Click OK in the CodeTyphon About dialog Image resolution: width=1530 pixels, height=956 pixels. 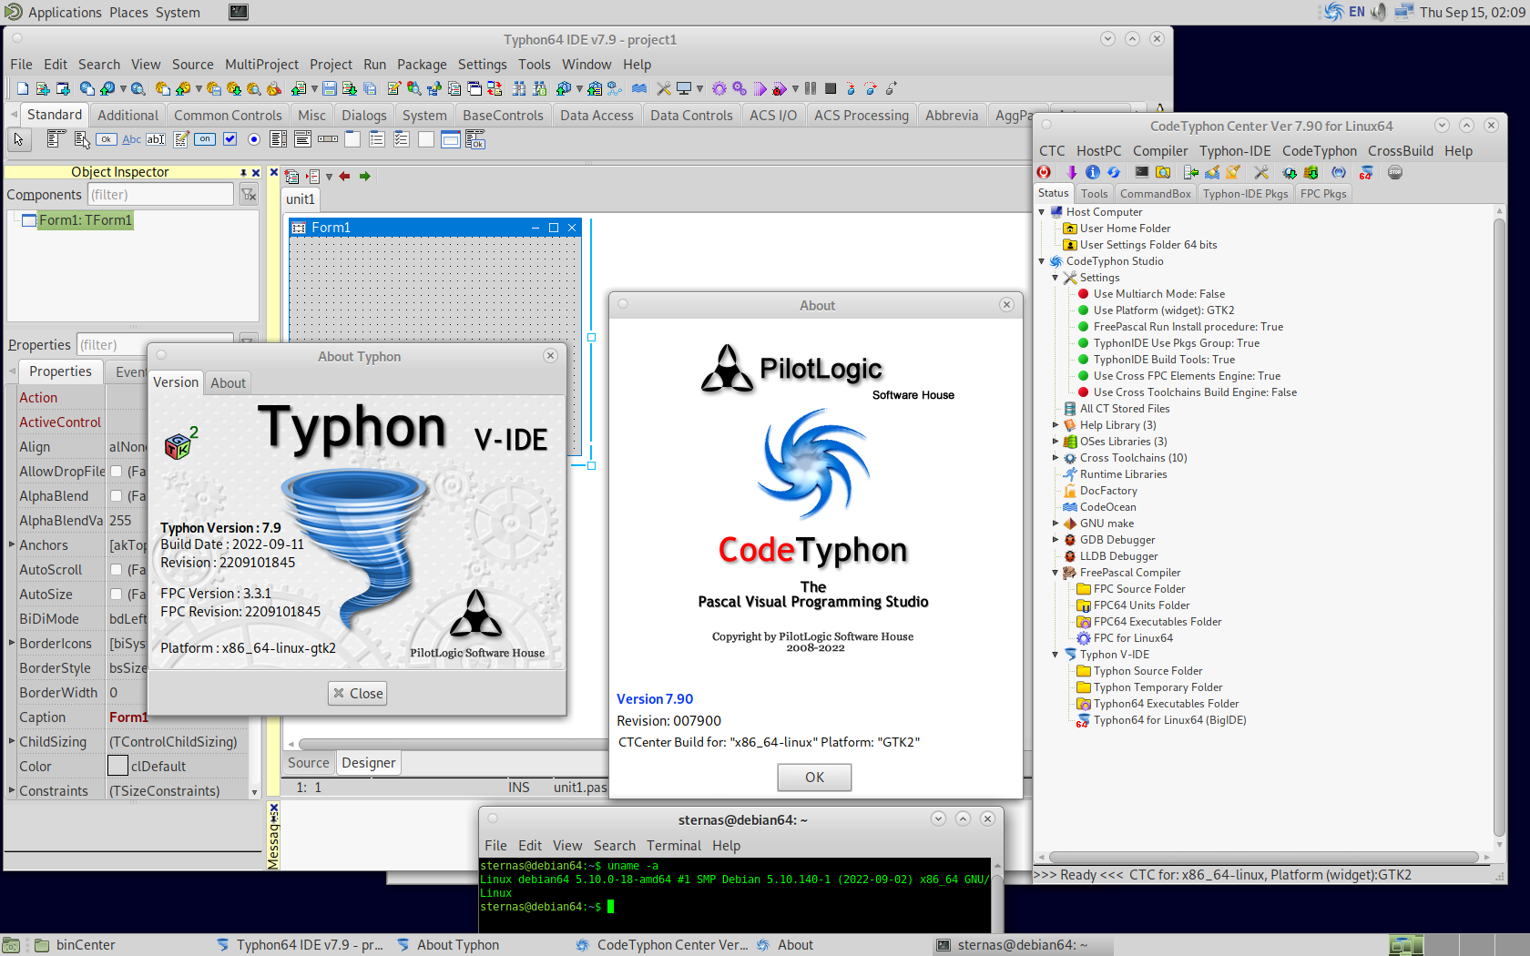pos(814,778)
